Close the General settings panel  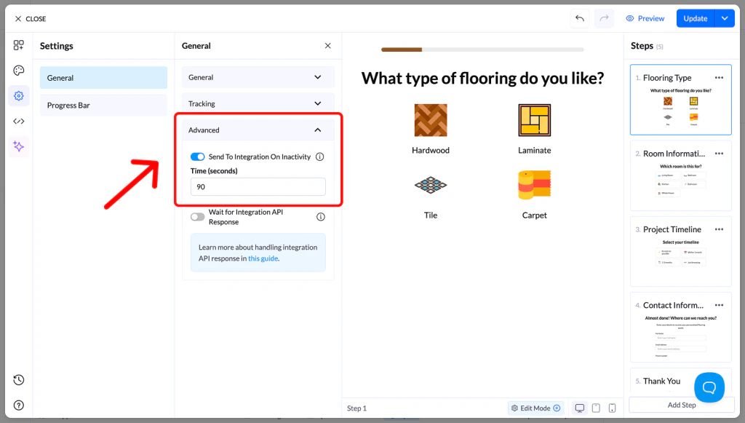point(328,46)
